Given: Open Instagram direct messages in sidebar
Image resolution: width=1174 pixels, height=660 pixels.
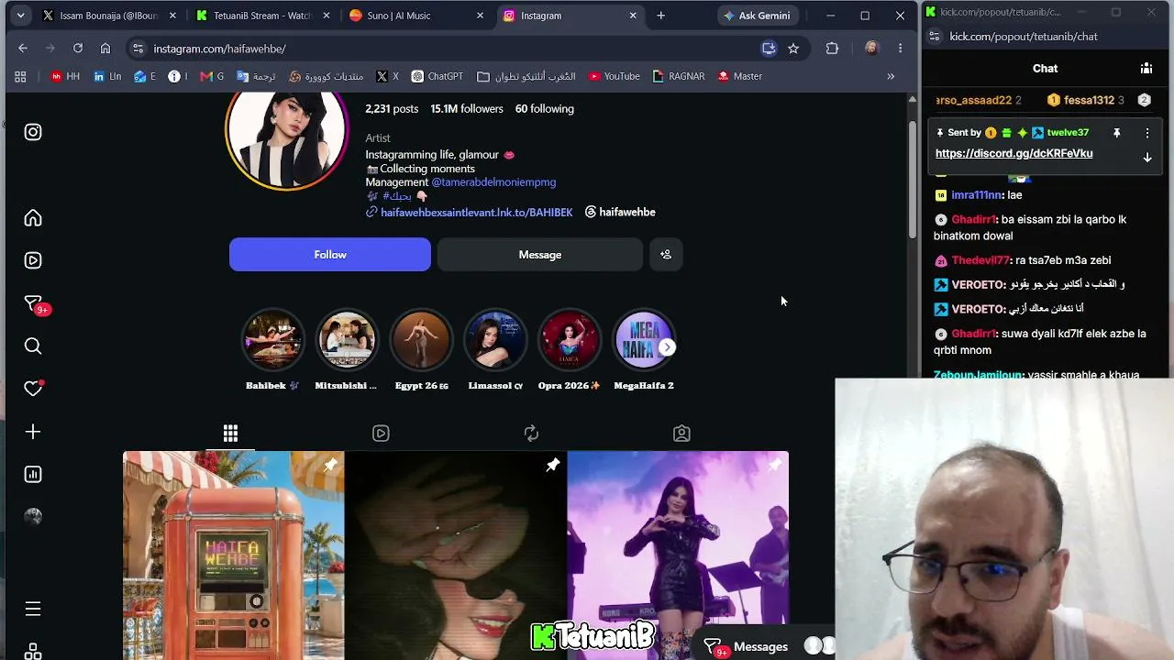Looking at the screenshot, I should click(33, 303).
